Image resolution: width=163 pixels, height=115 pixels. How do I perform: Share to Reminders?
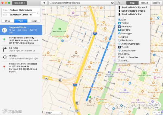[133, 40]
